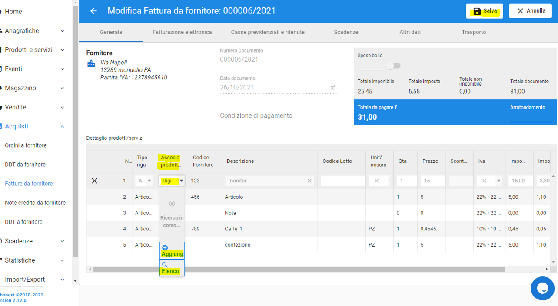Open Fatture da fornitore
This screenshot has height=306, width=558.
[29, 184]
